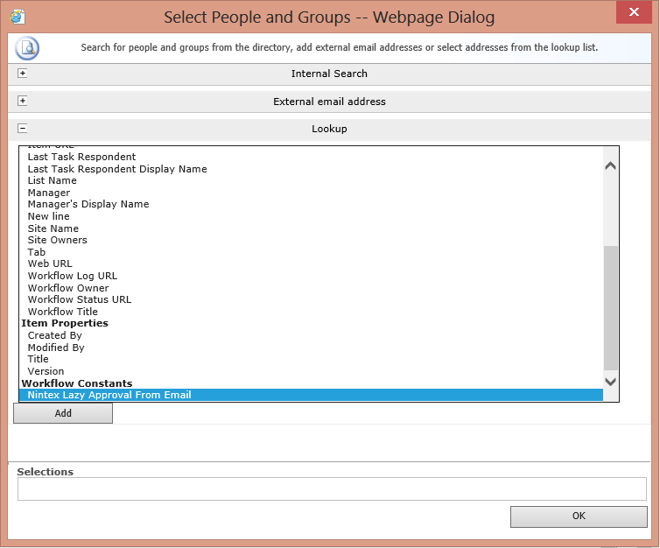Select Workflow Owner entry
The image size is (660, 548).
(68, 288)
